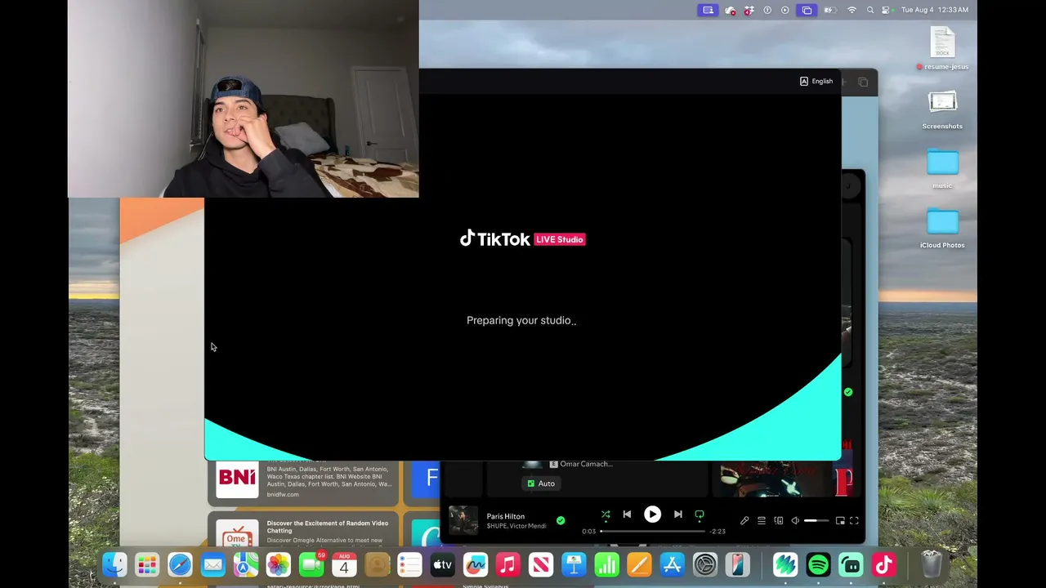Open the Wi-Fi menu in the menu bar
Image resolution: width=1046 pixels, height=588 pixels.
tap(852, 10)
